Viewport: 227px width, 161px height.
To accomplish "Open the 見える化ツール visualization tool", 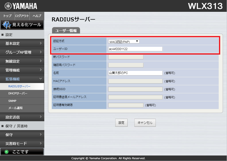I will (22, 25).
